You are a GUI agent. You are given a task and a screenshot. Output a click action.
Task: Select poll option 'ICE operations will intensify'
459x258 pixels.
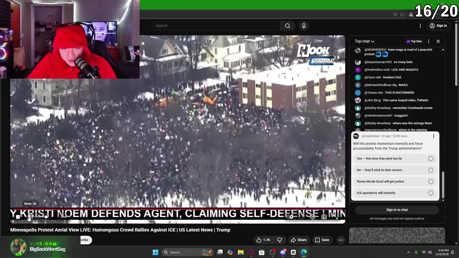395,193
